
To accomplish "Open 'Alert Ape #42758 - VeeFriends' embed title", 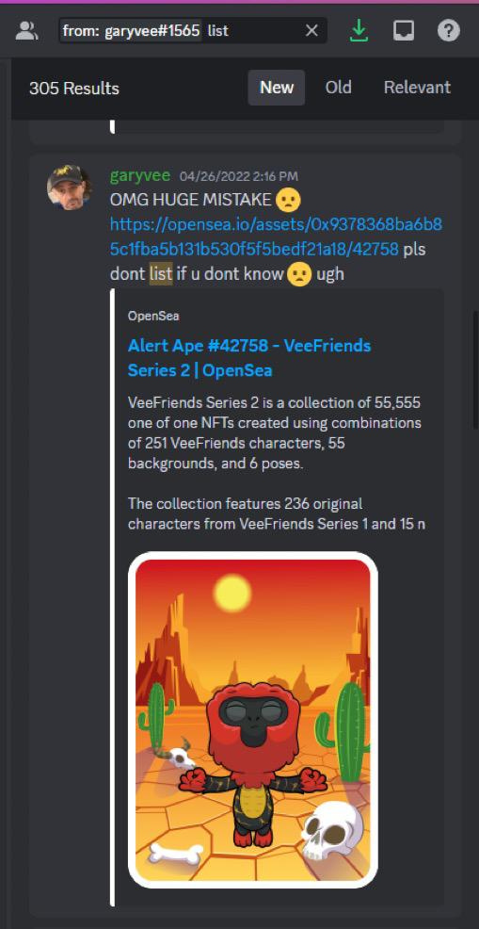I will coord(249,358).
